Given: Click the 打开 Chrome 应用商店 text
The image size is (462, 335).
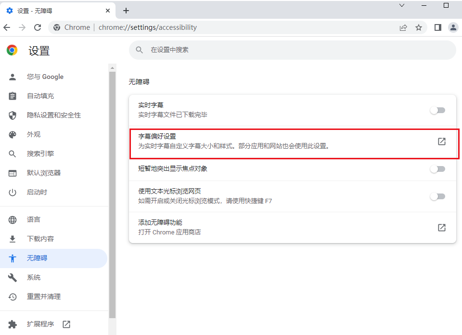Looking at the screenshot, I should click(169, 232).
